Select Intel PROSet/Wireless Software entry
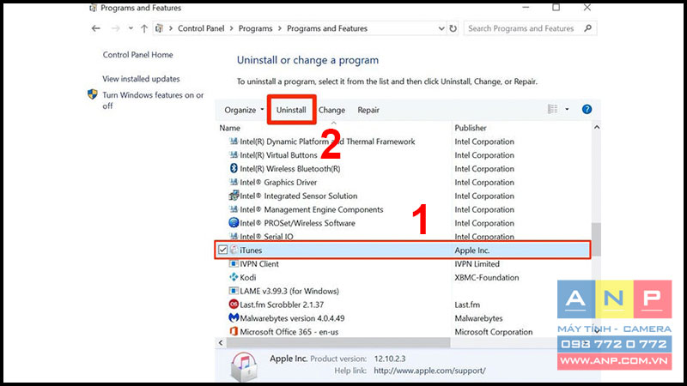 pos(297,223)
